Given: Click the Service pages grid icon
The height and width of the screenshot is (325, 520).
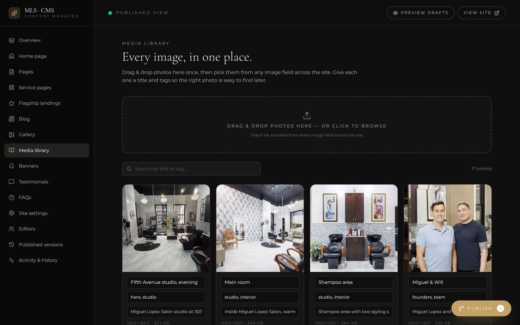Looking at the screenshot, I should [12, 87].
